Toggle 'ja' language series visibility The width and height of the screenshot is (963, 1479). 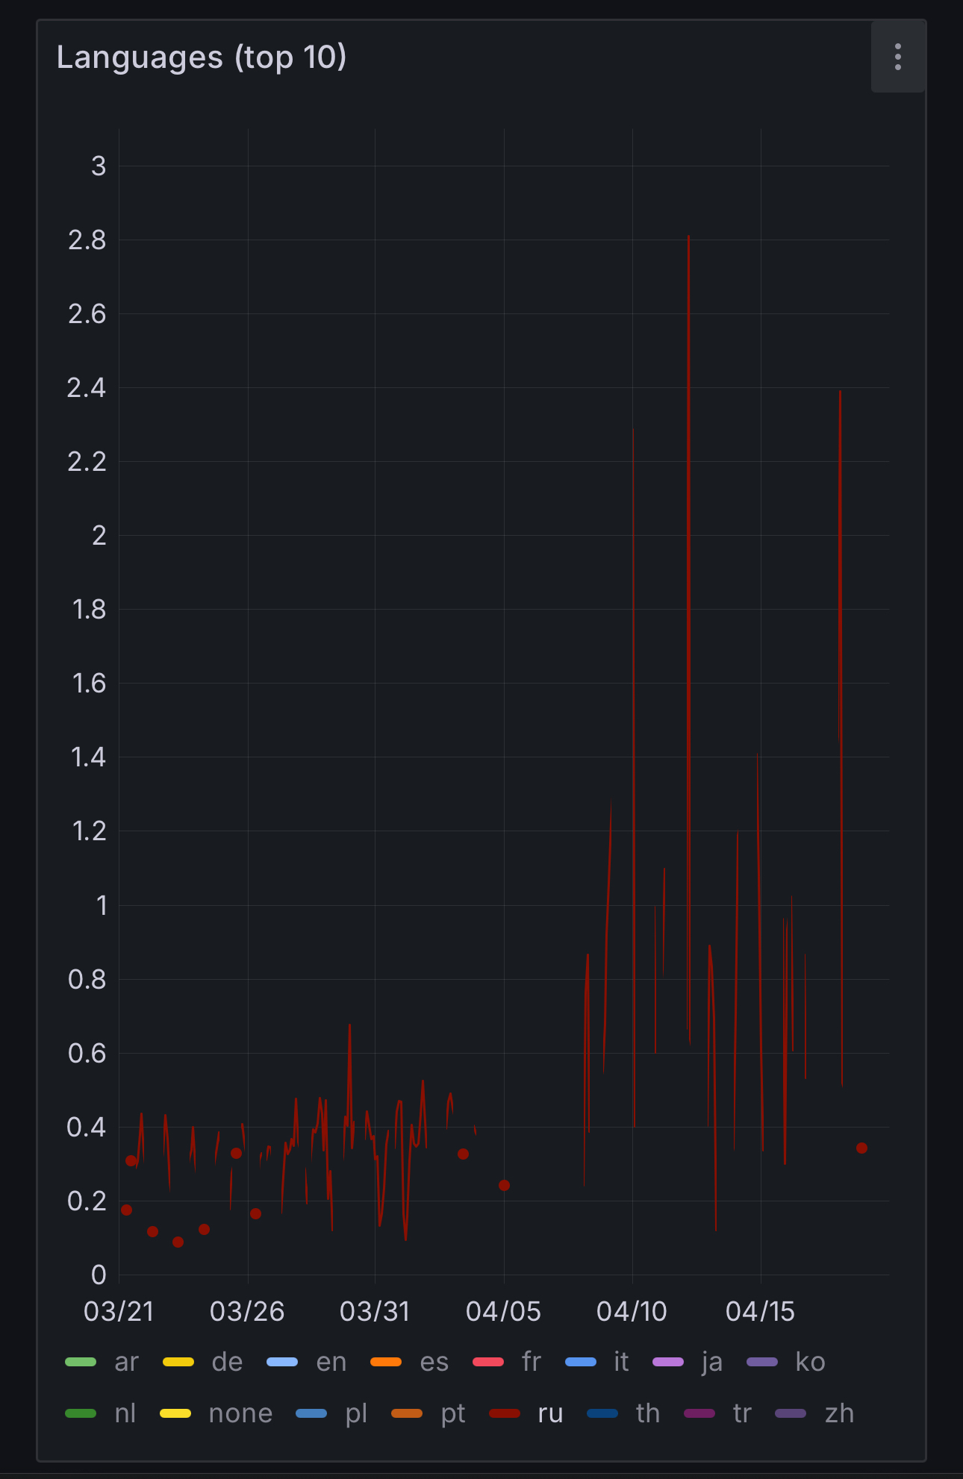[x=711, y=1362]
